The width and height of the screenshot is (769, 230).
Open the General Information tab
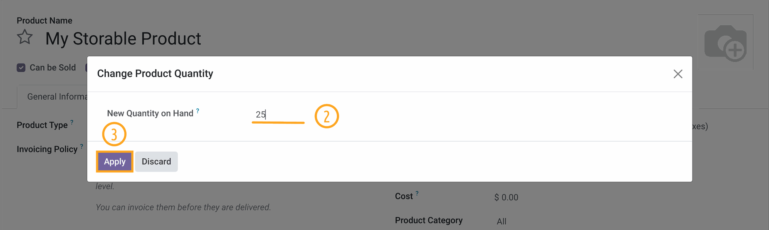tap(57, 97)
